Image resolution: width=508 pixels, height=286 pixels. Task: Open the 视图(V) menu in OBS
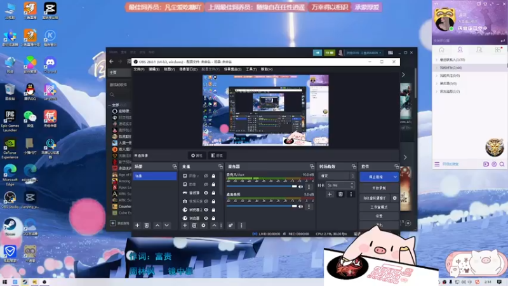pyautogui.click(x=169, y=69)
